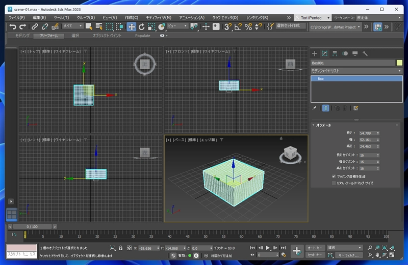Open the Display panel tab icon
408x265 pixels.
click(x=355, y=53)
